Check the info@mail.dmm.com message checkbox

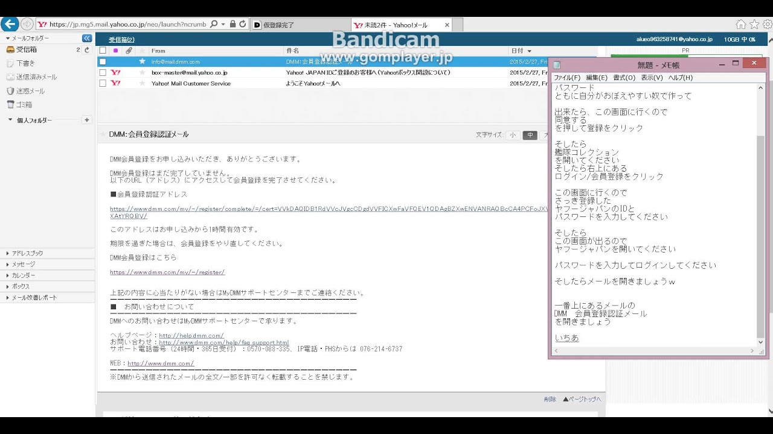click(103, 61)
